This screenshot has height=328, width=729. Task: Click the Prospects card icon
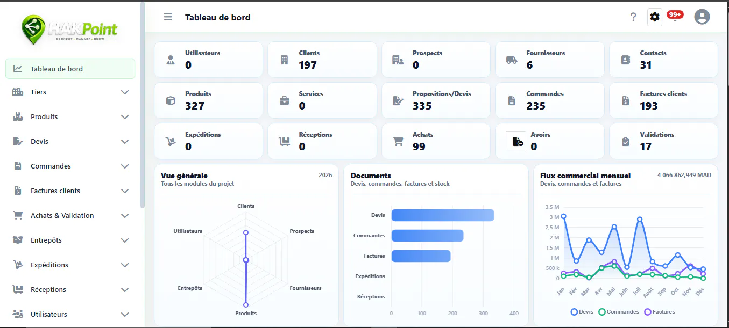pyautogui.click(x=398, y=60)
